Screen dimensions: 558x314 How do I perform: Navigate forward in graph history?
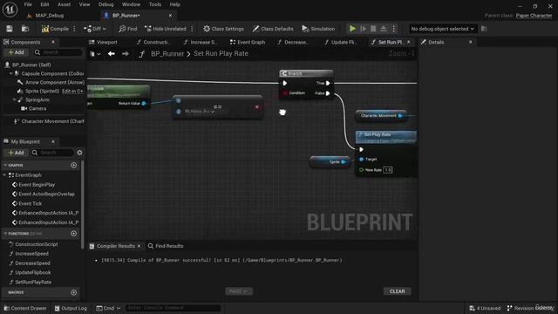click(126, 54)
